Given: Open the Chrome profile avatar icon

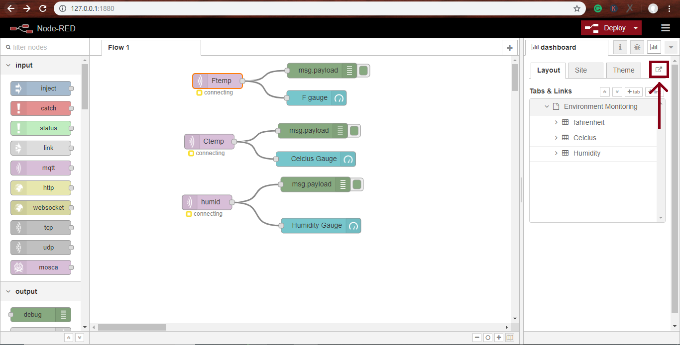Looking at the screenshot, I should tap(653, 8).
